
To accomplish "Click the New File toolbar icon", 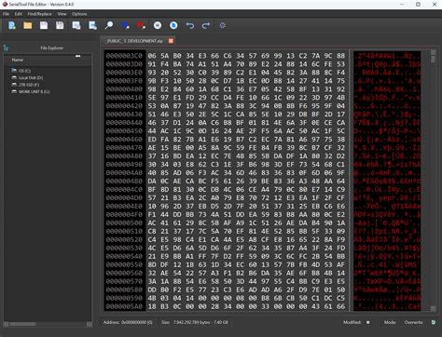I will (12, 25).
